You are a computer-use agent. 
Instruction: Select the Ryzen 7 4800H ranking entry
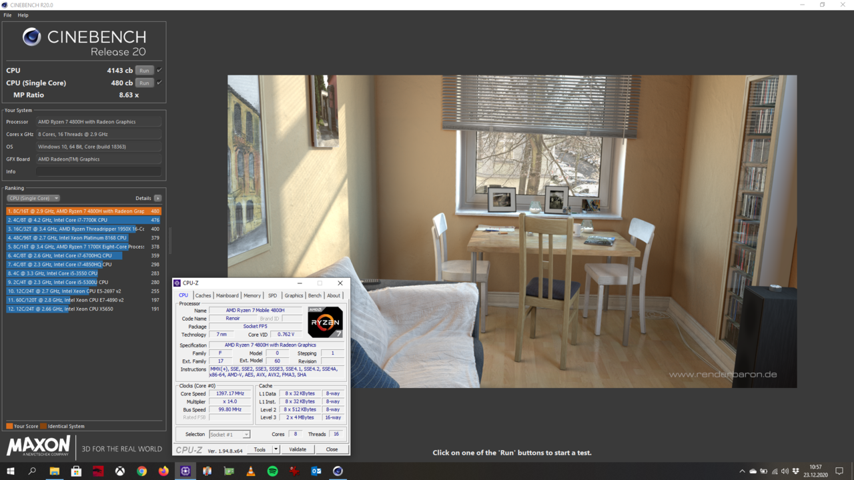click(x=83, y=211)
